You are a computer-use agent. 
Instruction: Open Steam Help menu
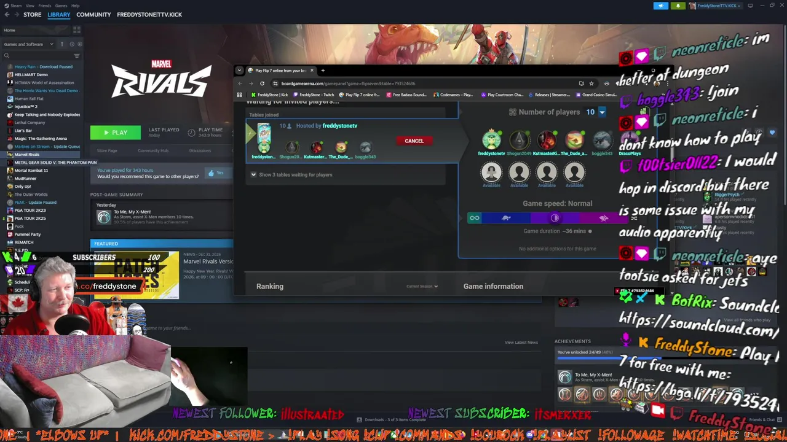pyautogui.click(x=75, y=6)
